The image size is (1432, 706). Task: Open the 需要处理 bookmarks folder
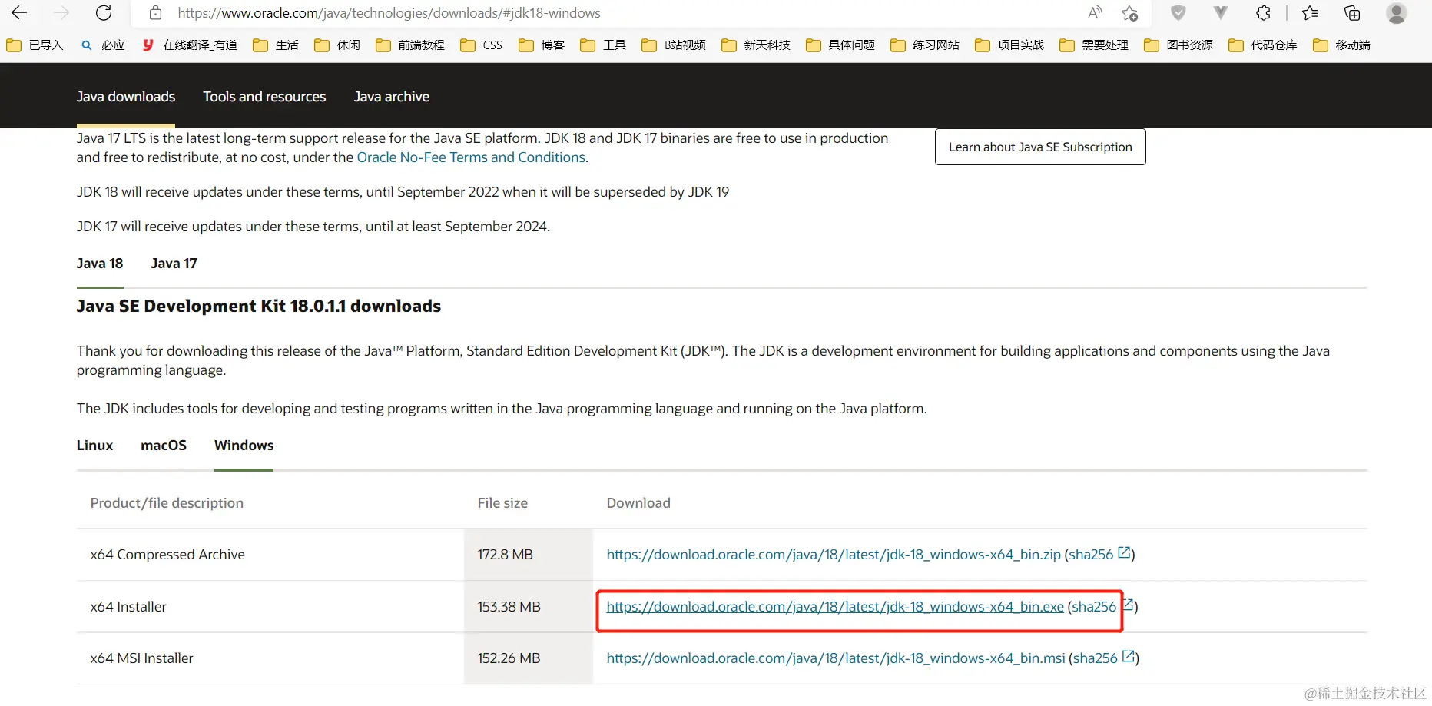1094,45
